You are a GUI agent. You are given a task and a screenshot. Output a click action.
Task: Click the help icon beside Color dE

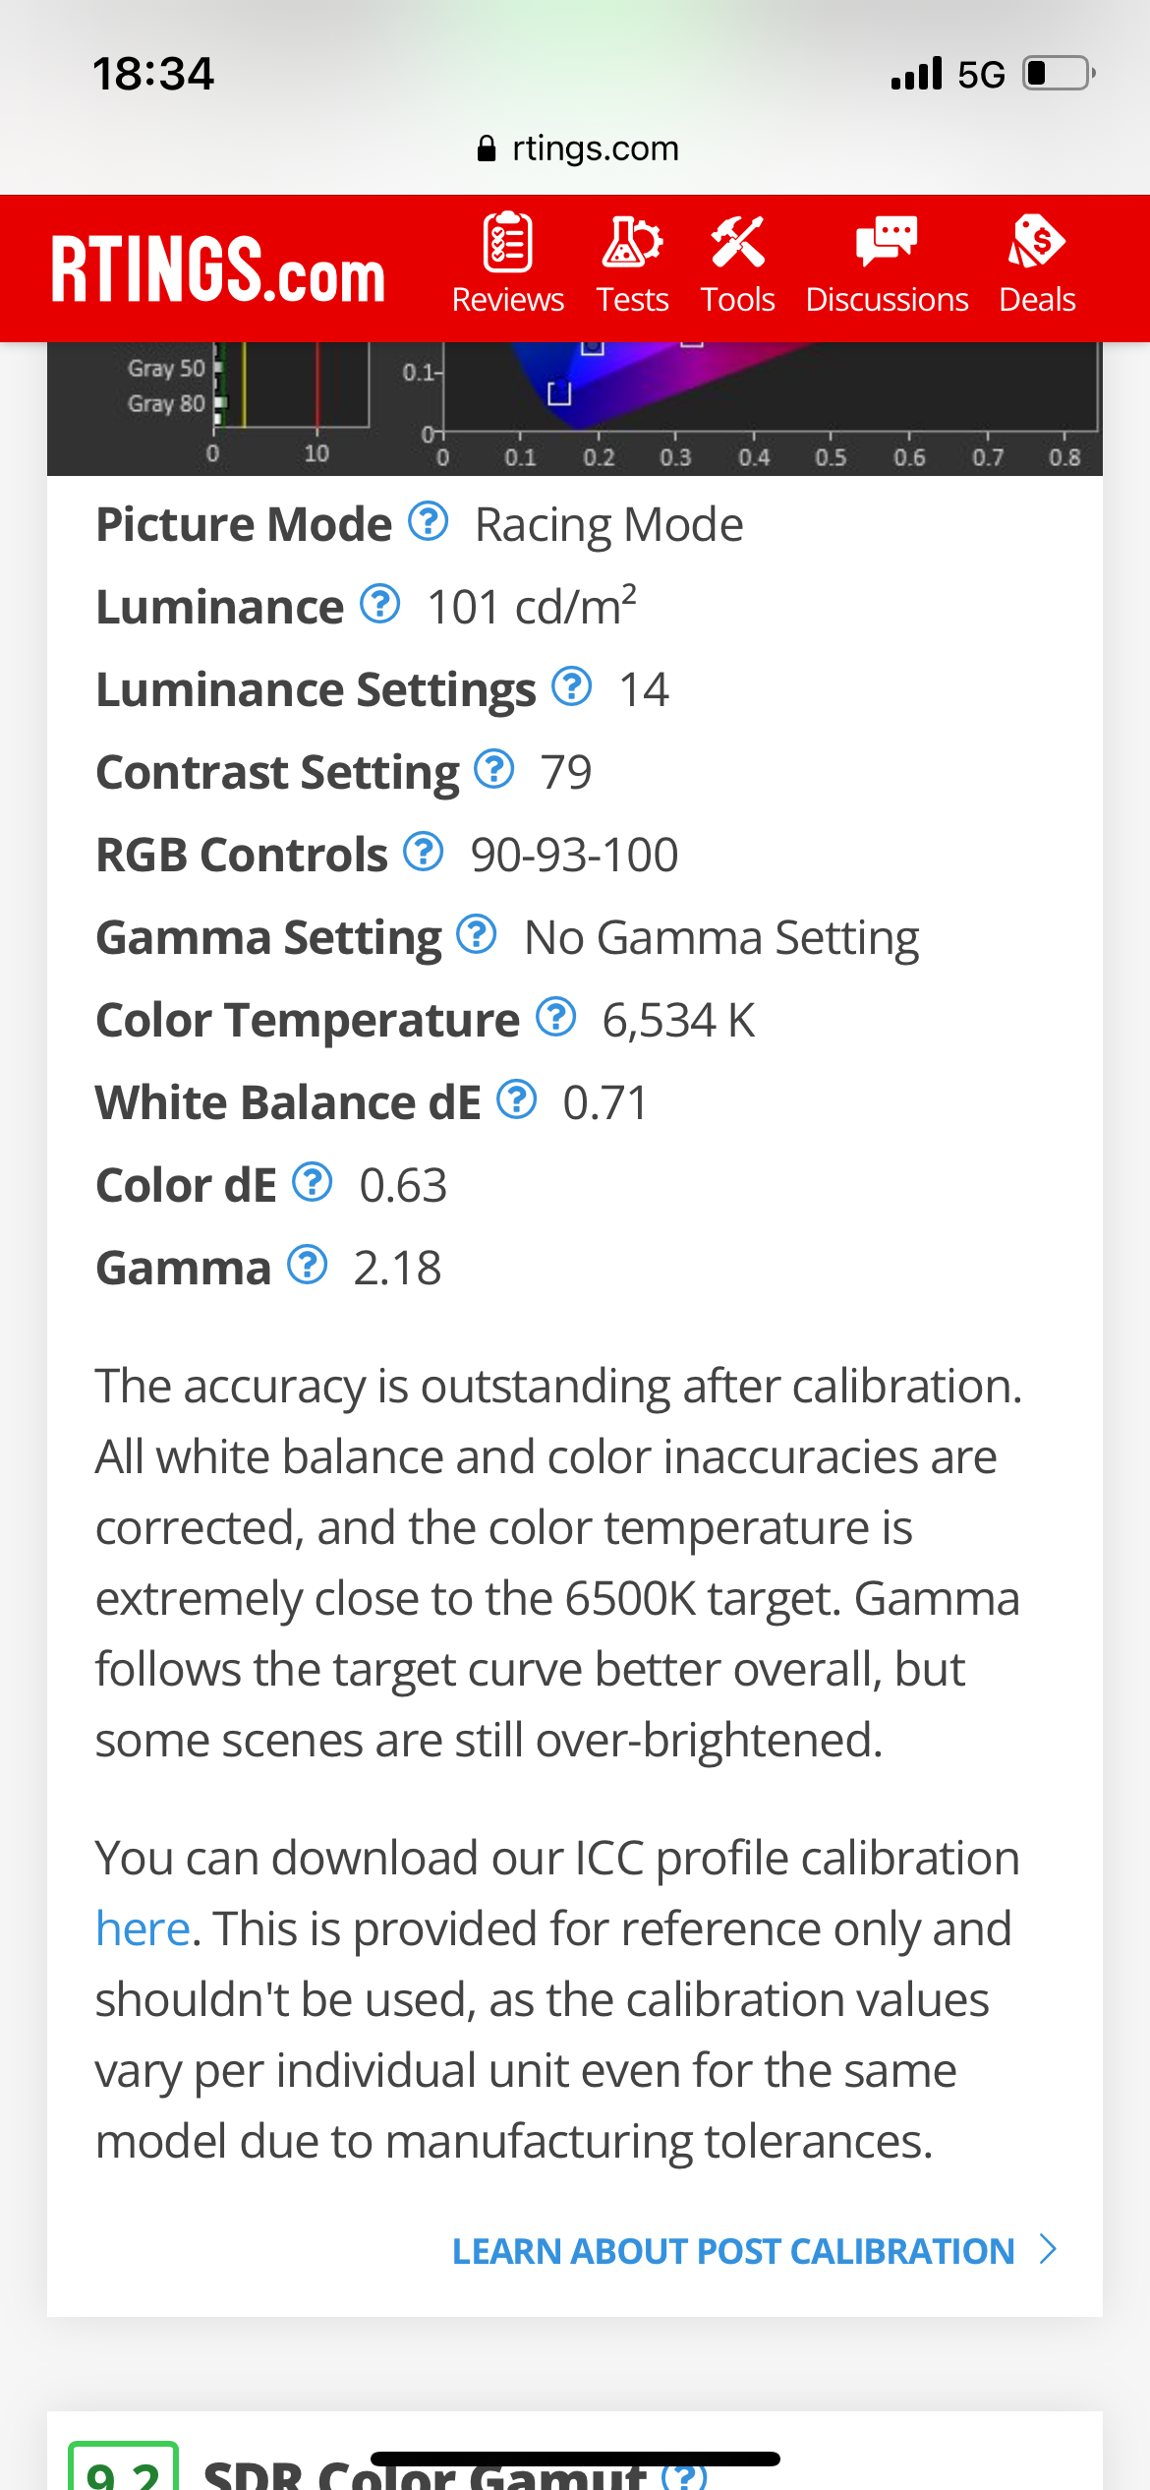(x=313, y=1182)
